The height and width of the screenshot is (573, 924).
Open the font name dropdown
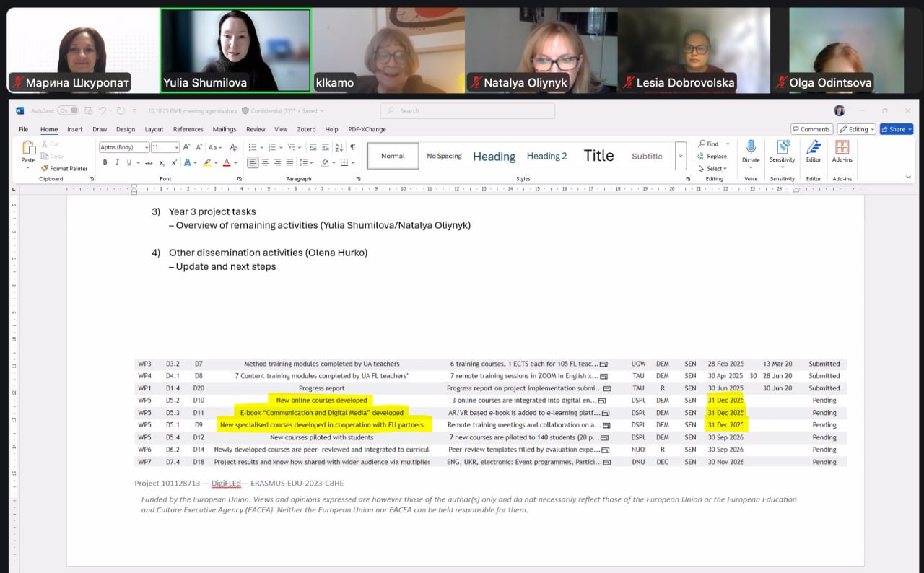147,147
